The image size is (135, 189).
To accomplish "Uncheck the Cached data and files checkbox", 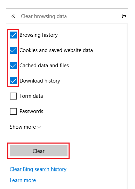I will pos(13,66).
